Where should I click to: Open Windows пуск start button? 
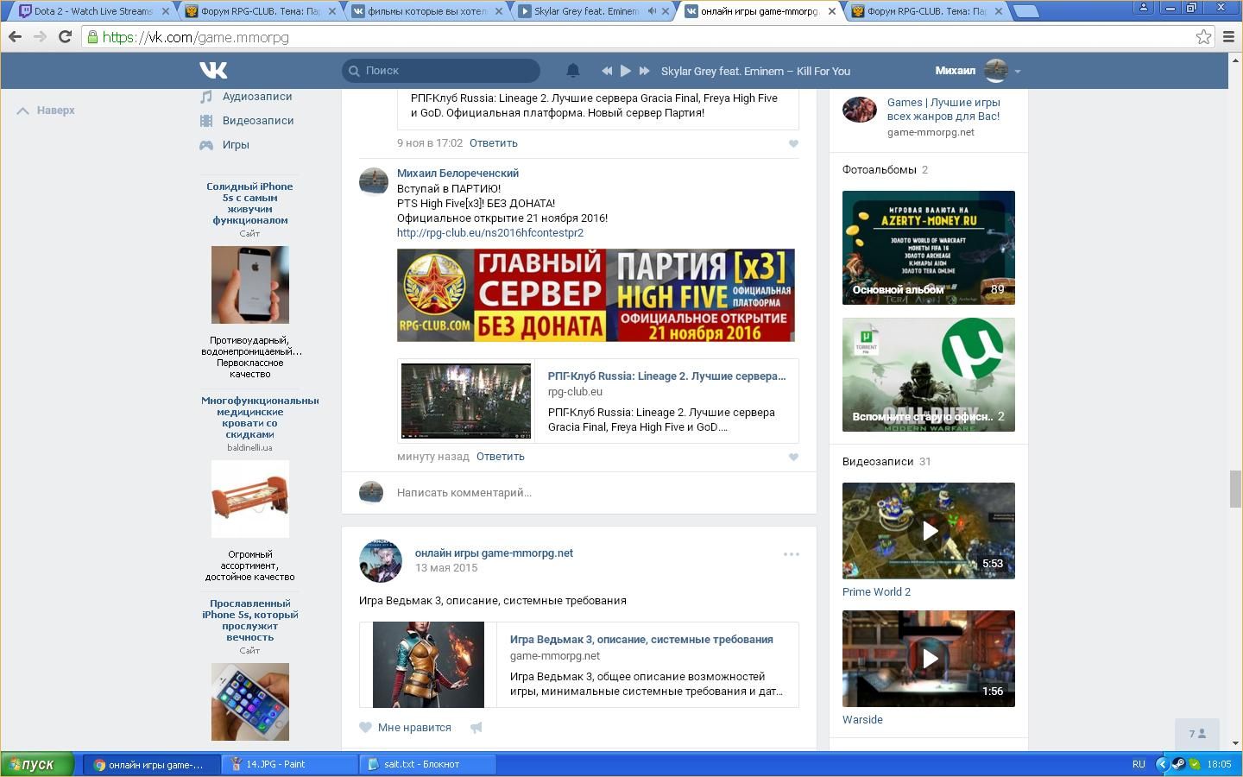(37, 764)
